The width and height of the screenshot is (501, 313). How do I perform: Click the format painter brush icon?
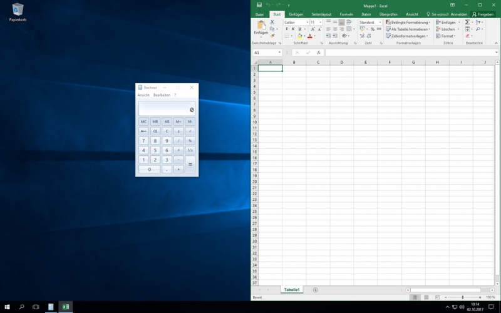[272, 36]
